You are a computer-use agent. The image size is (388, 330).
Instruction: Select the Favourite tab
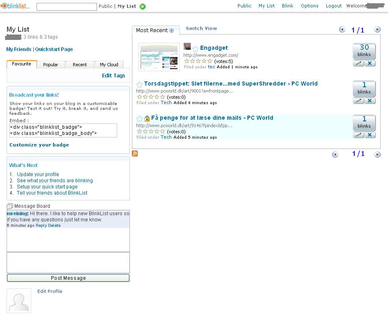click(21, 64)
